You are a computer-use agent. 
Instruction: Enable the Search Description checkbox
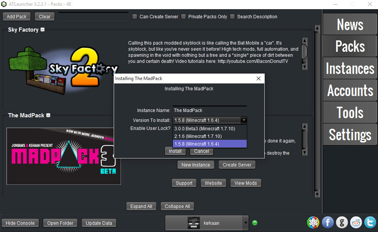pos(232,16)
